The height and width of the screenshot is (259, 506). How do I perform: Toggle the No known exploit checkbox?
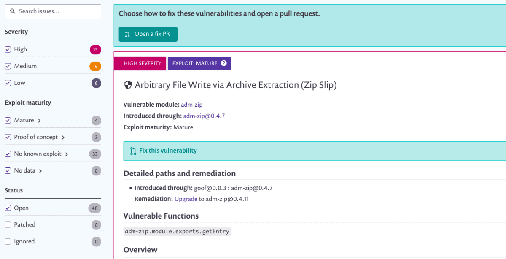(x=8, y=154)
